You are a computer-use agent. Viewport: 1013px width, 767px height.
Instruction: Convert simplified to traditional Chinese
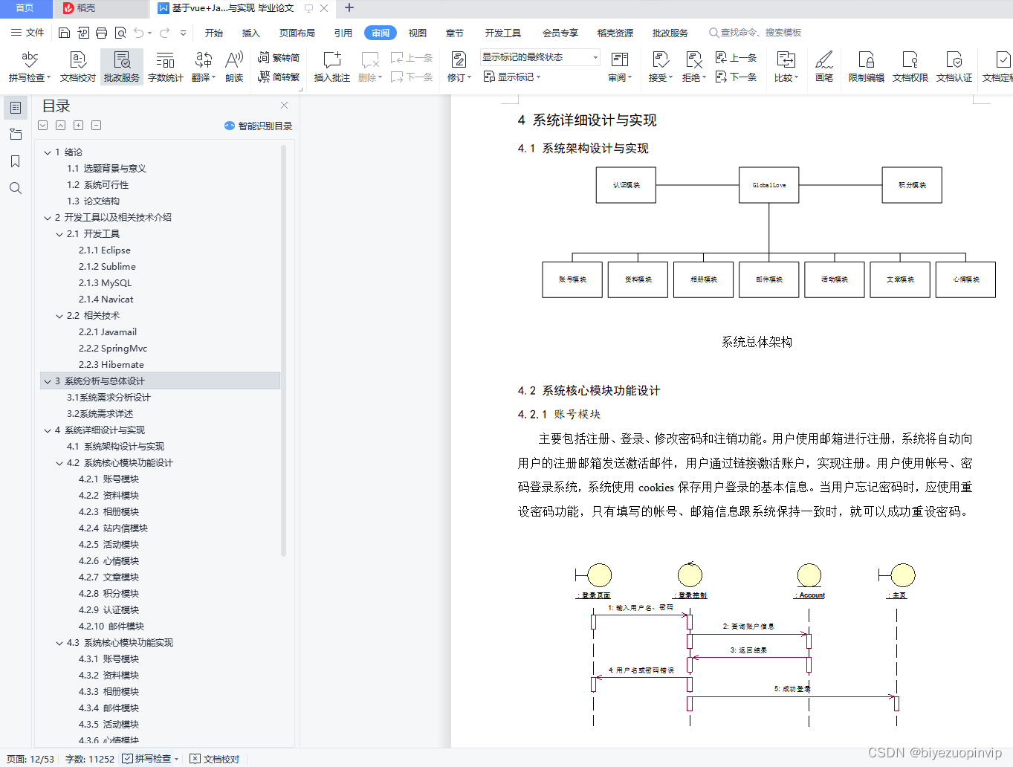pyautogui.click(x=279, y=77)
